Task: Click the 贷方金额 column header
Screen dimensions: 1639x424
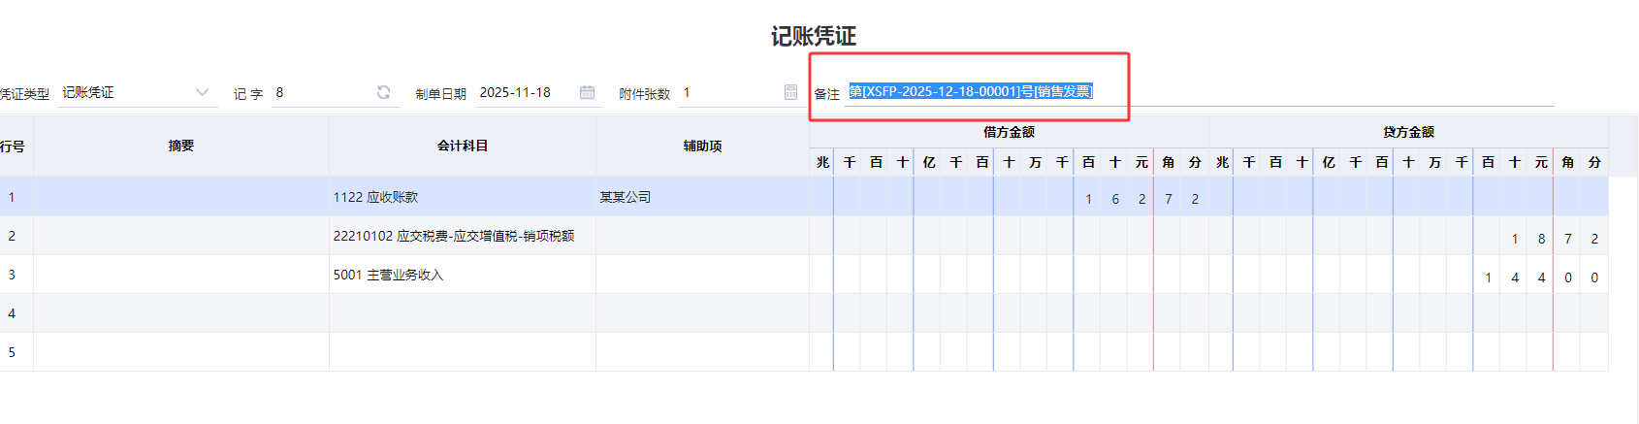Action: coord(1408,132)
